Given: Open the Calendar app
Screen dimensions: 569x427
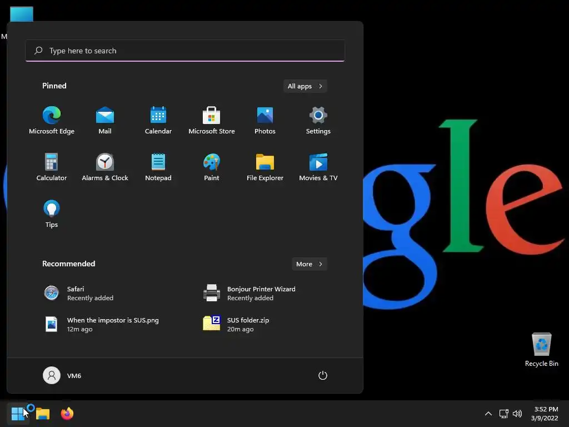Looking at the screenshot, I should click(158, 121).
